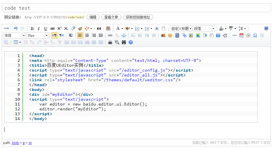
Task: Toggle italic text formatting
Action: [x=39, y=29]
